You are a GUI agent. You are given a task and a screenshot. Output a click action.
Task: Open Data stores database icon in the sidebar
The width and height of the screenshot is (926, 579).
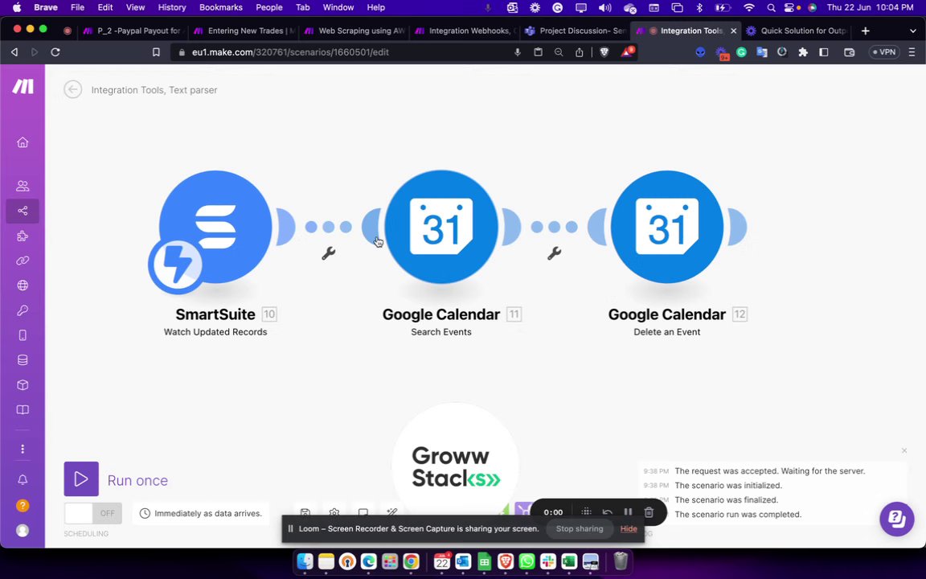[x=23, y=359]
